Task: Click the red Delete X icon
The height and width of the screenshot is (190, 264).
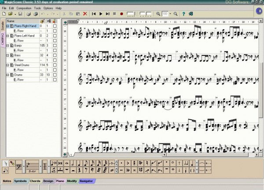Action: (85, 14)
